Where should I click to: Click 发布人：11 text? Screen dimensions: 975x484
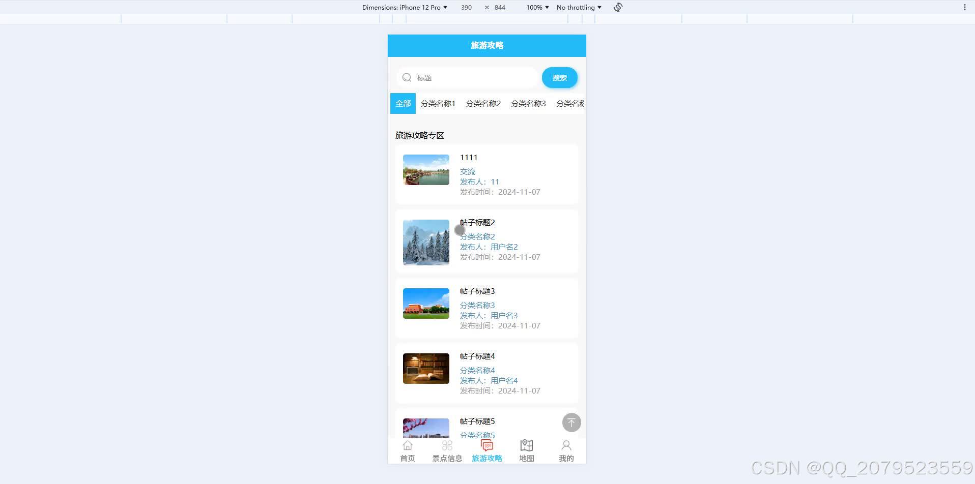coord(479,182)
